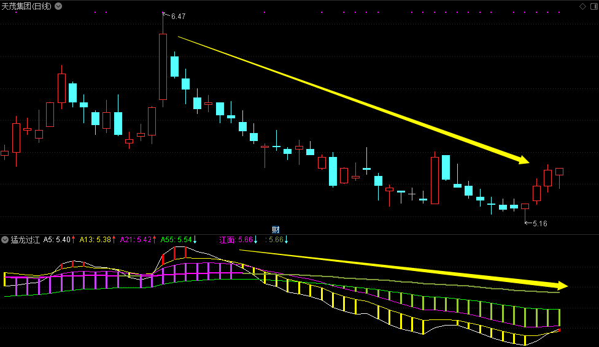Viewport: 599px width, 347px height.
Task: Click the diamond icon in top-right corner
Action: [582, 6]
